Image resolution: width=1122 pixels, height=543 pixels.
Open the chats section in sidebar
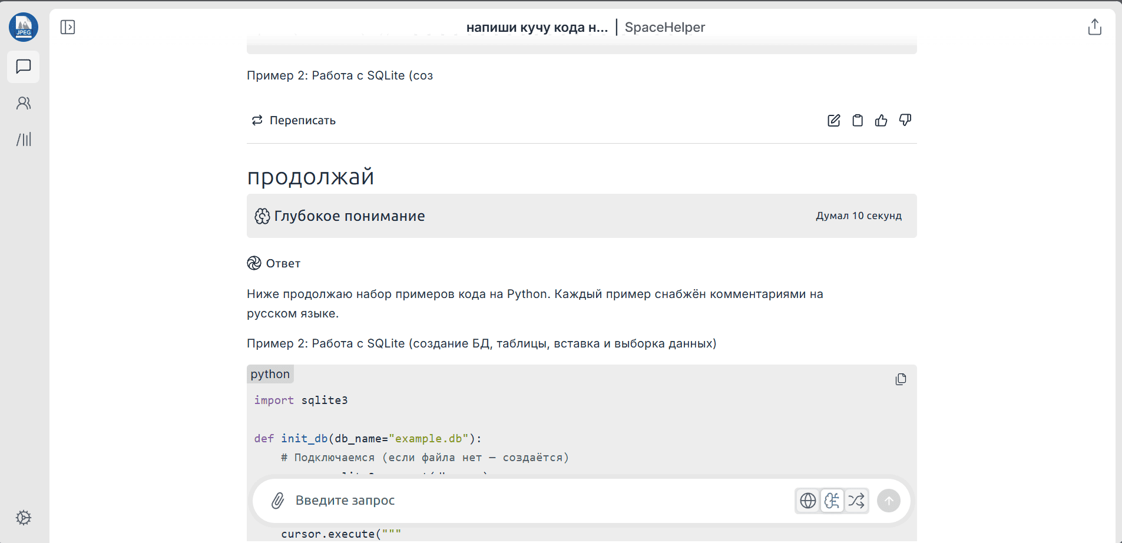click(x=24, y=67)
